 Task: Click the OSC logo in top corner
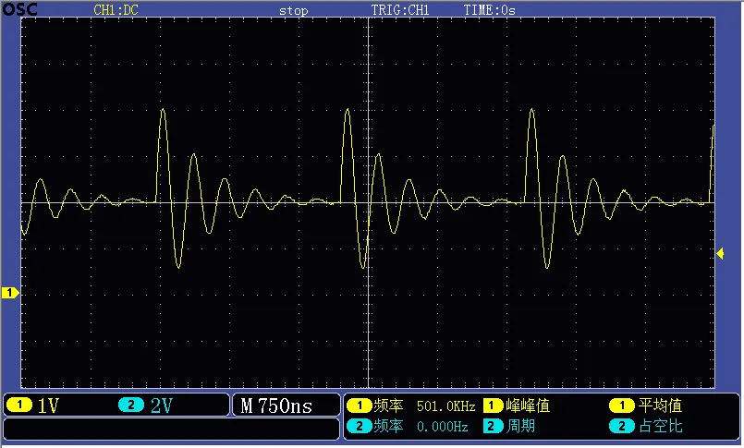pos(19,9)
